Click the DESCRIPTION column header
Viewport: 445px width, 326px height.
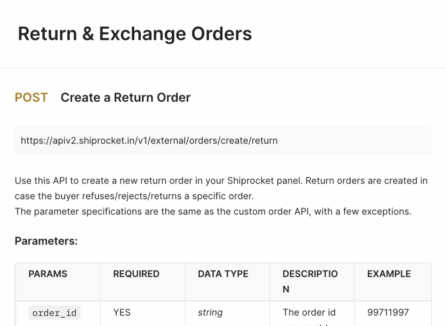310,281
